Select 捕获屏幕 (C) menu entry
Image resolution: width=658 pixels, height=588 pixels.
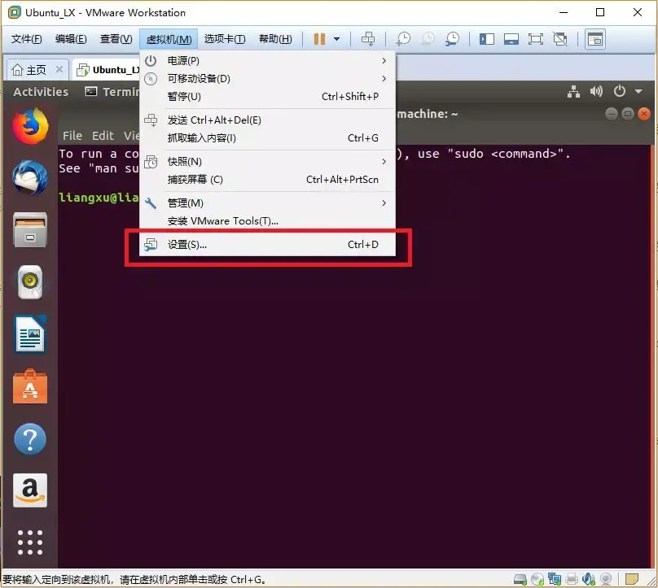[267, 180]
